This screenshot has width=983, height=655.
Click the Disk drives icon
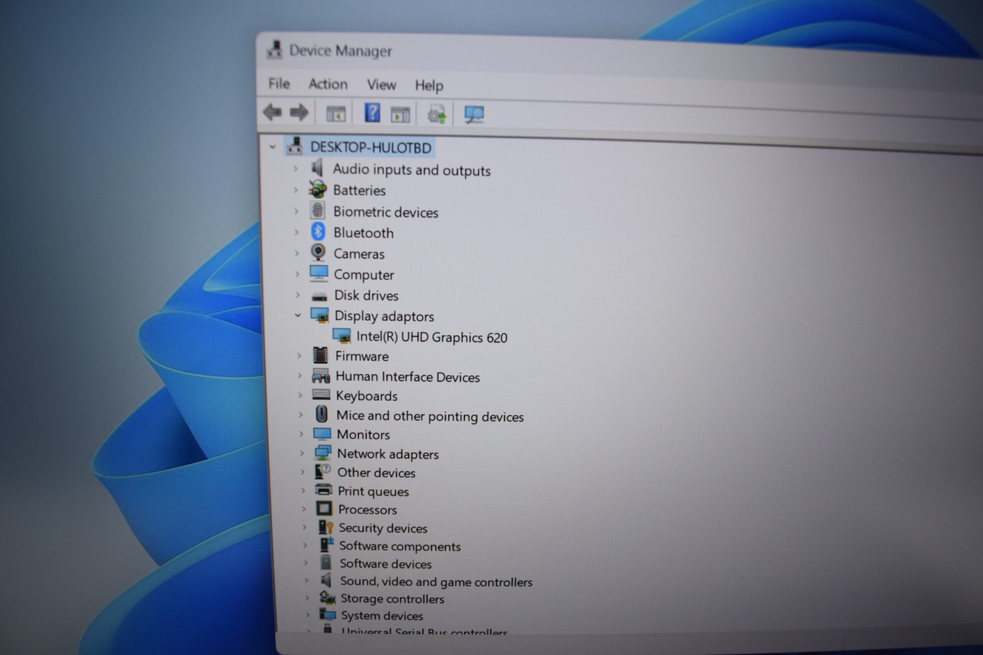click(319, 297)
